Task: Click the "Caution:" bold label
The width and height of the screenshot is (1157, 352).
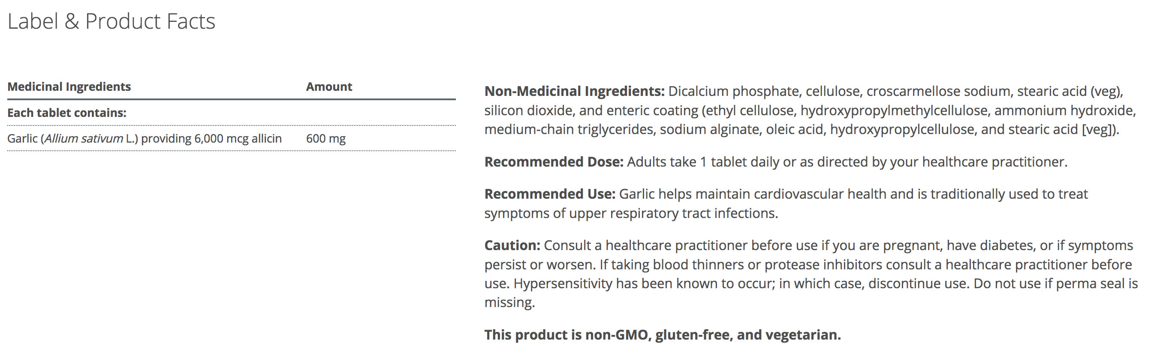Action: point(512,246)
